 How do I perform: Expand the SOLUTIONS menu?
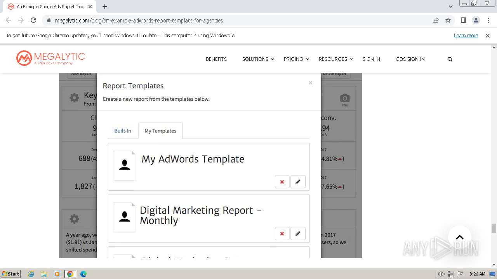258,59
